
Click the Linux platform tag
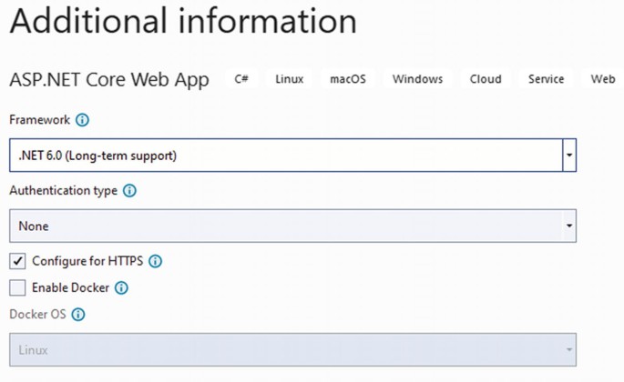(x=290, y=79)
